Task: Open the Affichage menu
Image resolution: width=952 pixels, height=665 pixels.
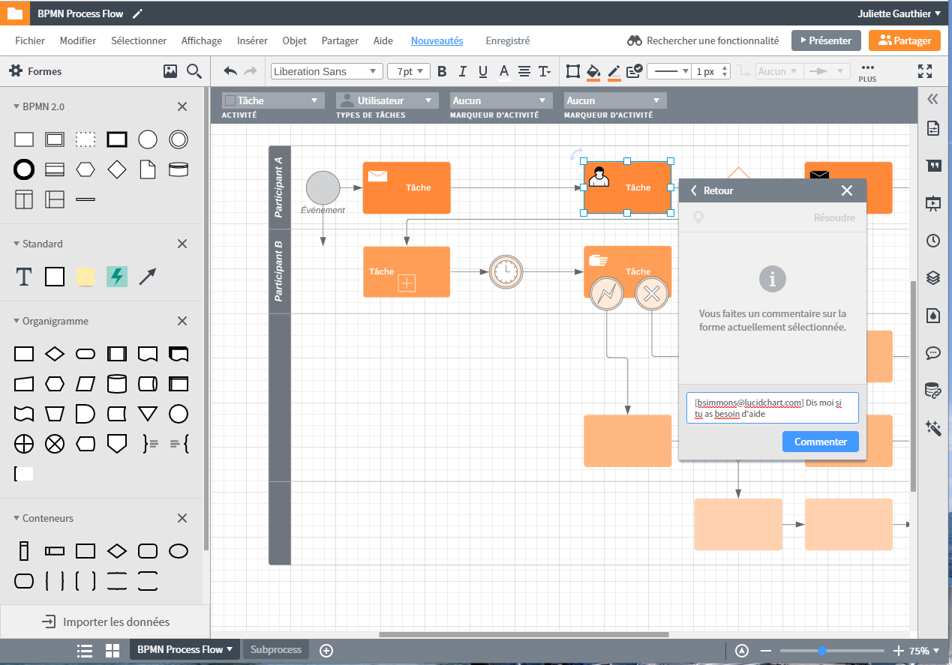Action: pos(202,40)
